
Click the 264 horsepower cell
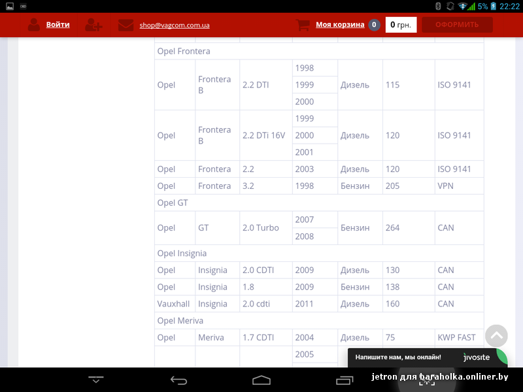pyautogui.click(x=409, y=228)
